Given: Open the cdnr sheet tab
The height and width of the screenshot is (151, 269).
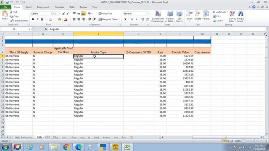Looking at the screenshot, I should 64,137.
